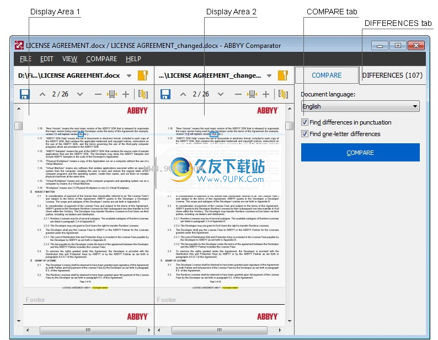438x340 pixels.
Task: Click the right vertical scrollbar thumb
Action: 290,126
